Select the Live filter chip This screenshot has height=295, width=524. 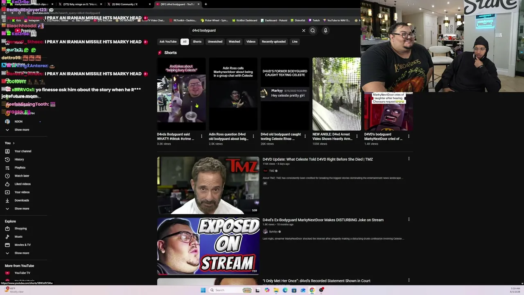295,41
